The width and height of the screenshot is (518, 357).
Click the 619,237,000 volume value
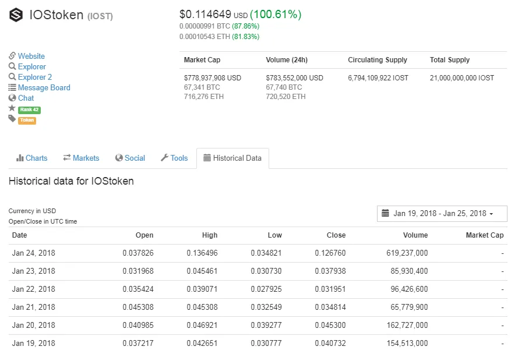[407, 253]
